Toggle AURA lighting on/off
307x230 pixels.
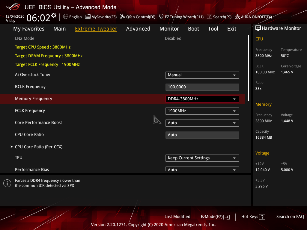pyautogui.click(x=253, y=17)
